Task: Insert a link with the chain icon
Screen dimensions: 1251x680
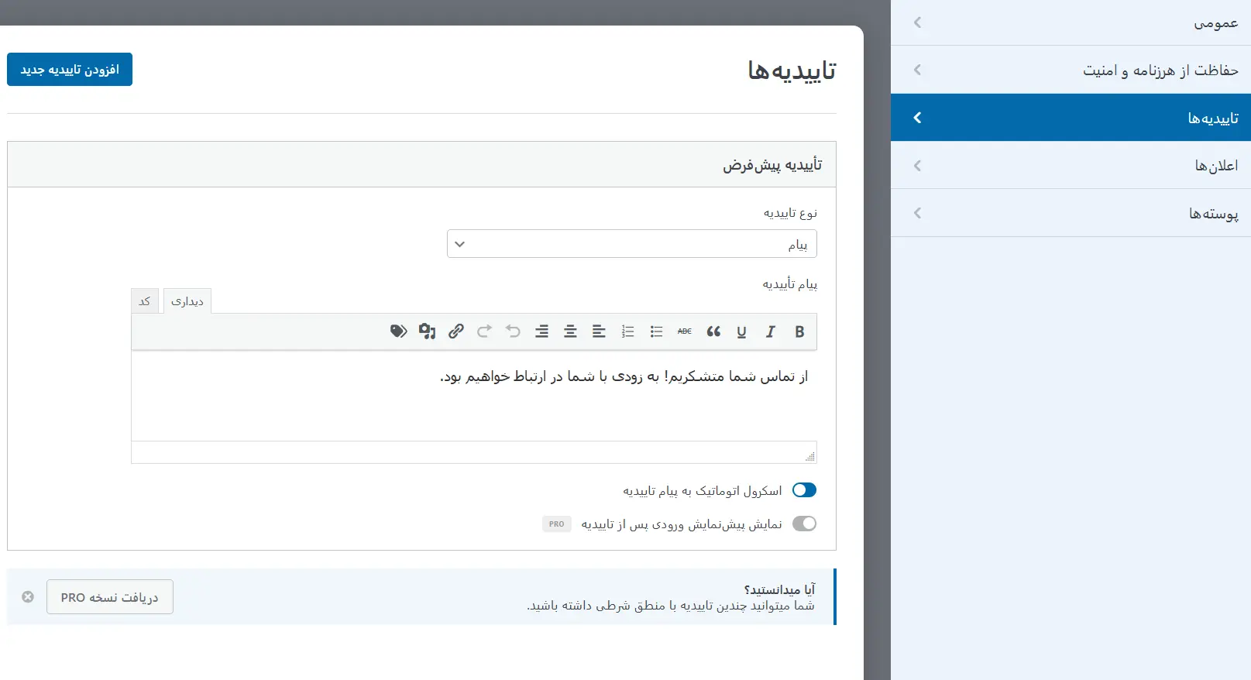Action: (x=455, y=331)
